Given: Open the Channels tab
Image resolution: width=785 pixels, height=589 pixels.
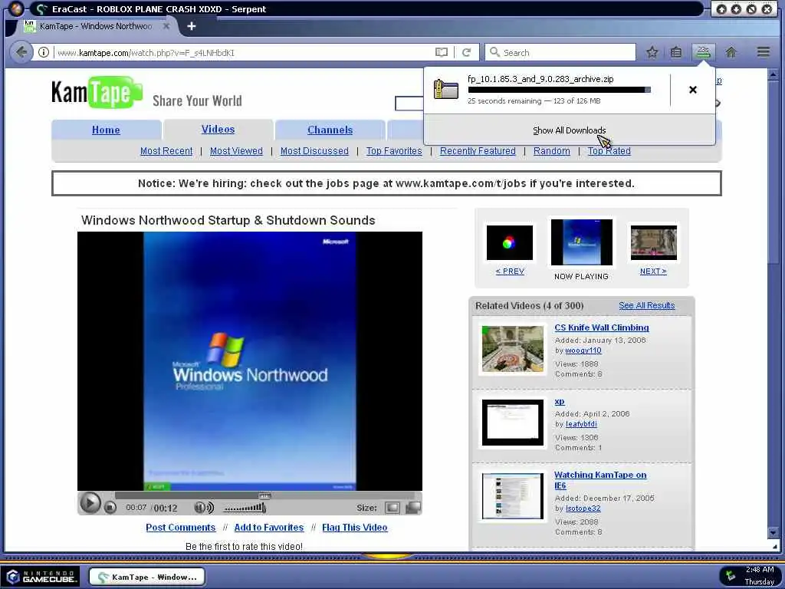Looking at the screenshot, I should pyautogui.click(x=330, y=130).
